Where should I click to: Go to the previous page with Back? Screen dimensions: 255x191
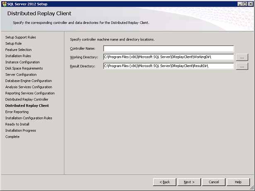165,182
